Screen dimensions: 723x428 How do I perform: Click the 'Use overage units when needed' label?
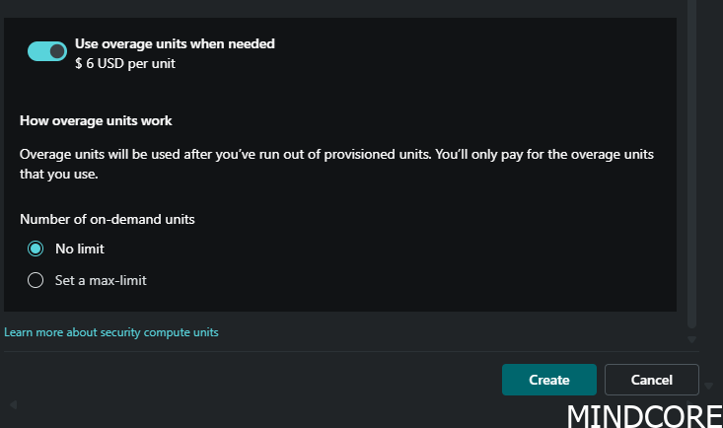pyautogui.click(x=175, y=43)
